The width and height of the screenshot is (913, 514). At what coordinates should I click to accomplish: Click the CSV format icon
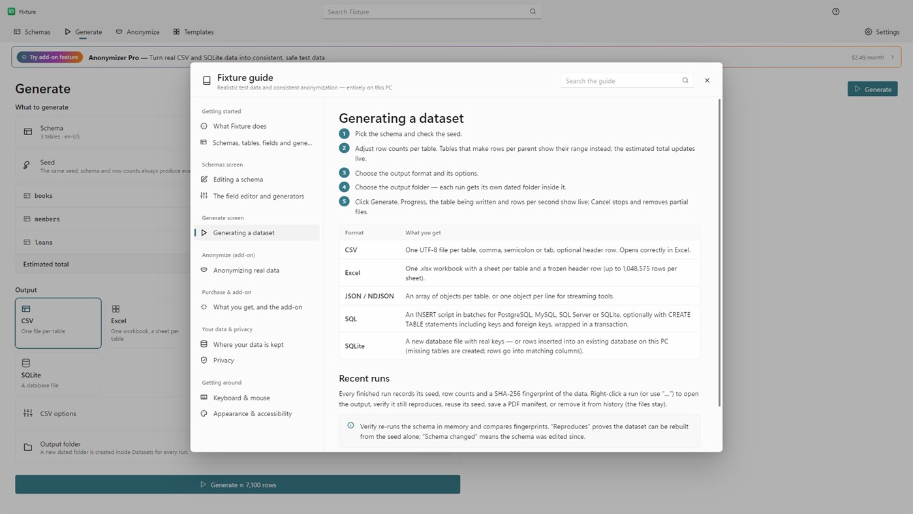[x=26, y=309]
